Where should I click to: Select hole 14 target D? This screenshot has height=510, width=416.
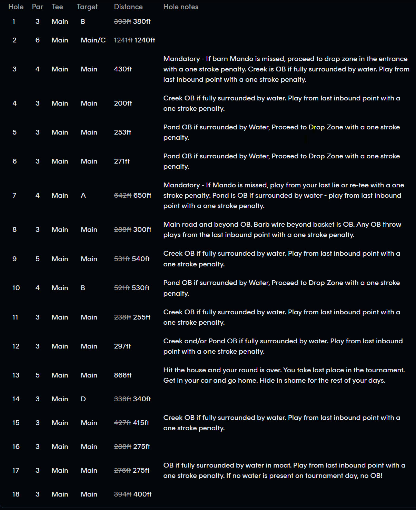pyautogui.click(x=83, y=399)
